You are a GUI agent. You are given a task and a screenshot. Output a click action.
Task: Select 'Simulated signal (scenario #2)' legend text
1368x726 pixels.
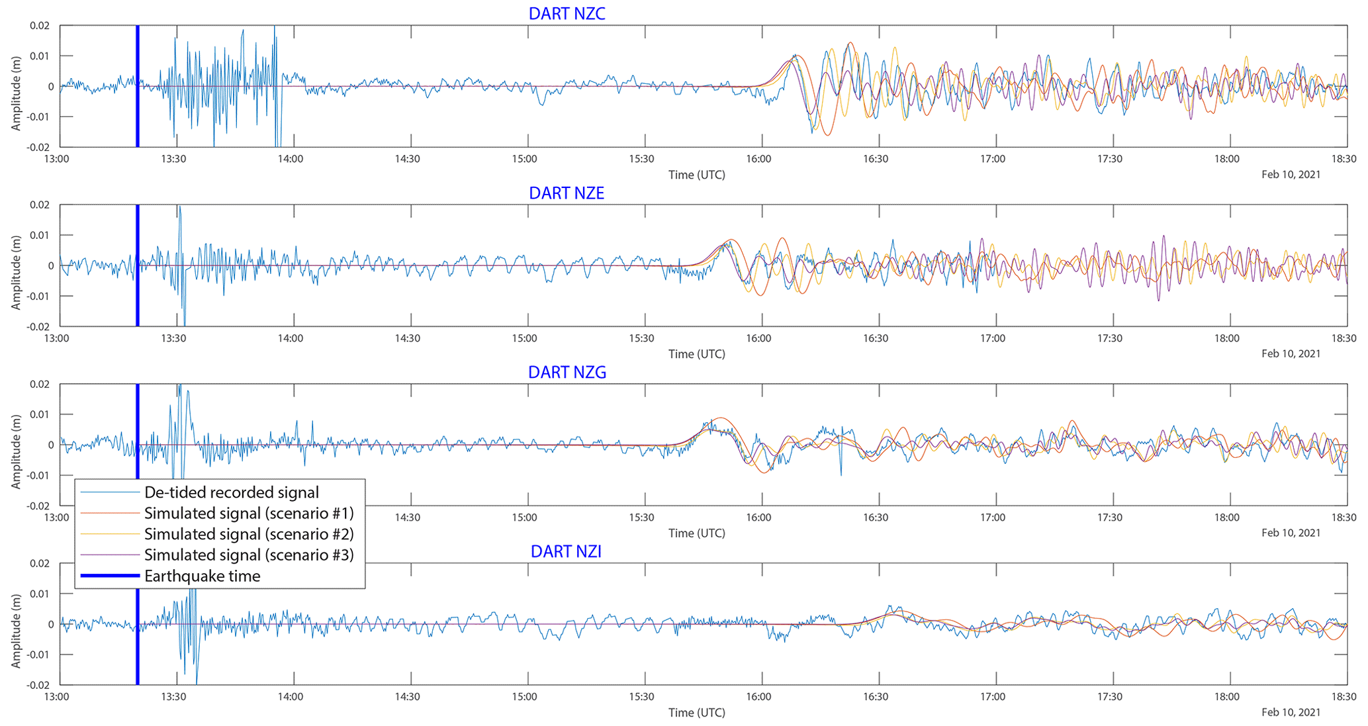[249, 534]
